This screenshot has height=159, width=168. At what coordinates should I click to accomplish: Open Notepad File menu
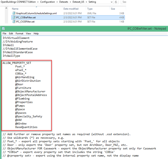5,34
